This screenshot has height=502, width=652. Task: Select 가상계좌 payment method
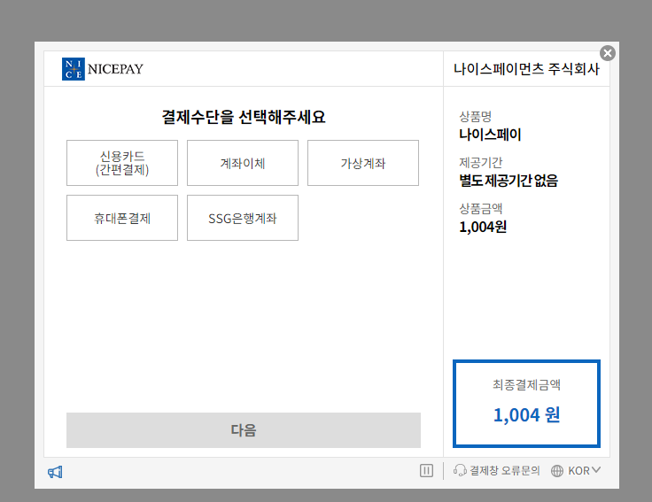(x=363, y=163)
